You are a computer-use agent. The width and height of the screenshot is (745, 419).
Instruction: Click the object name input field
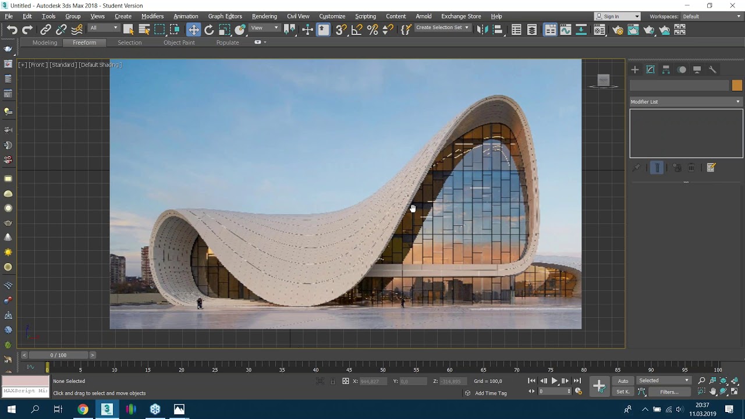[679, 86]
